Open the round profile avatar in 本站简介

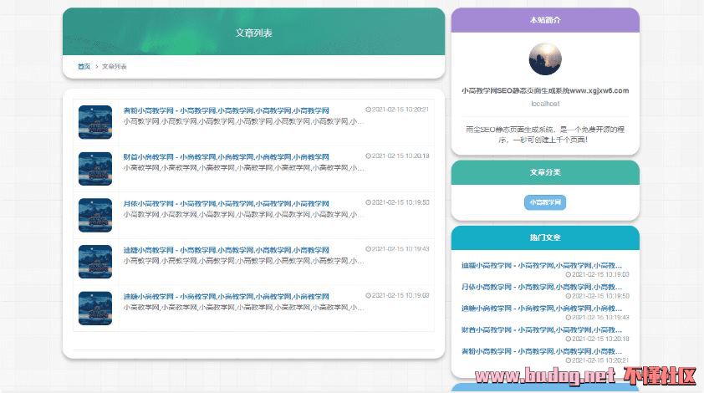point(545,59)
